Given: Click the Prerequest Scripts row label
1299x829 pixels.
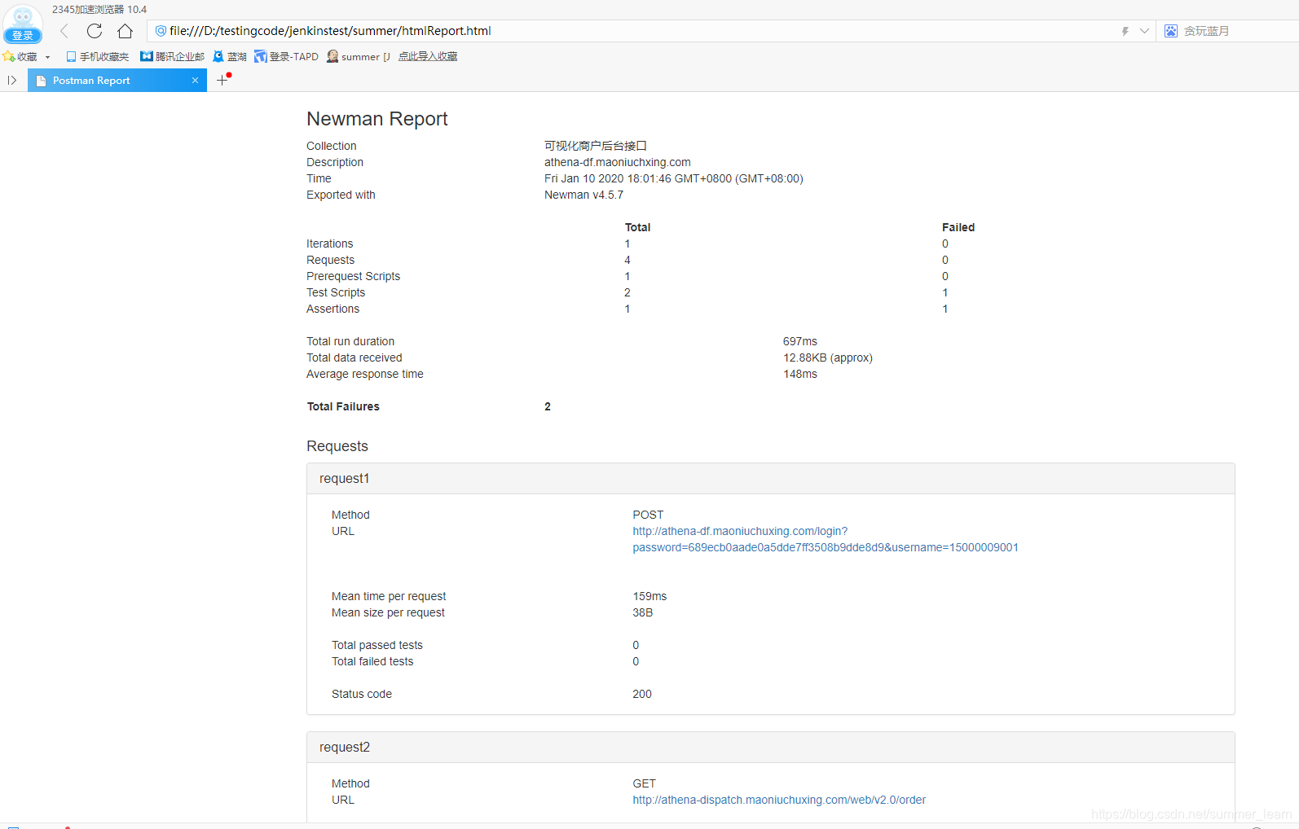Looking at the screenshot, I should pos(354,276).
